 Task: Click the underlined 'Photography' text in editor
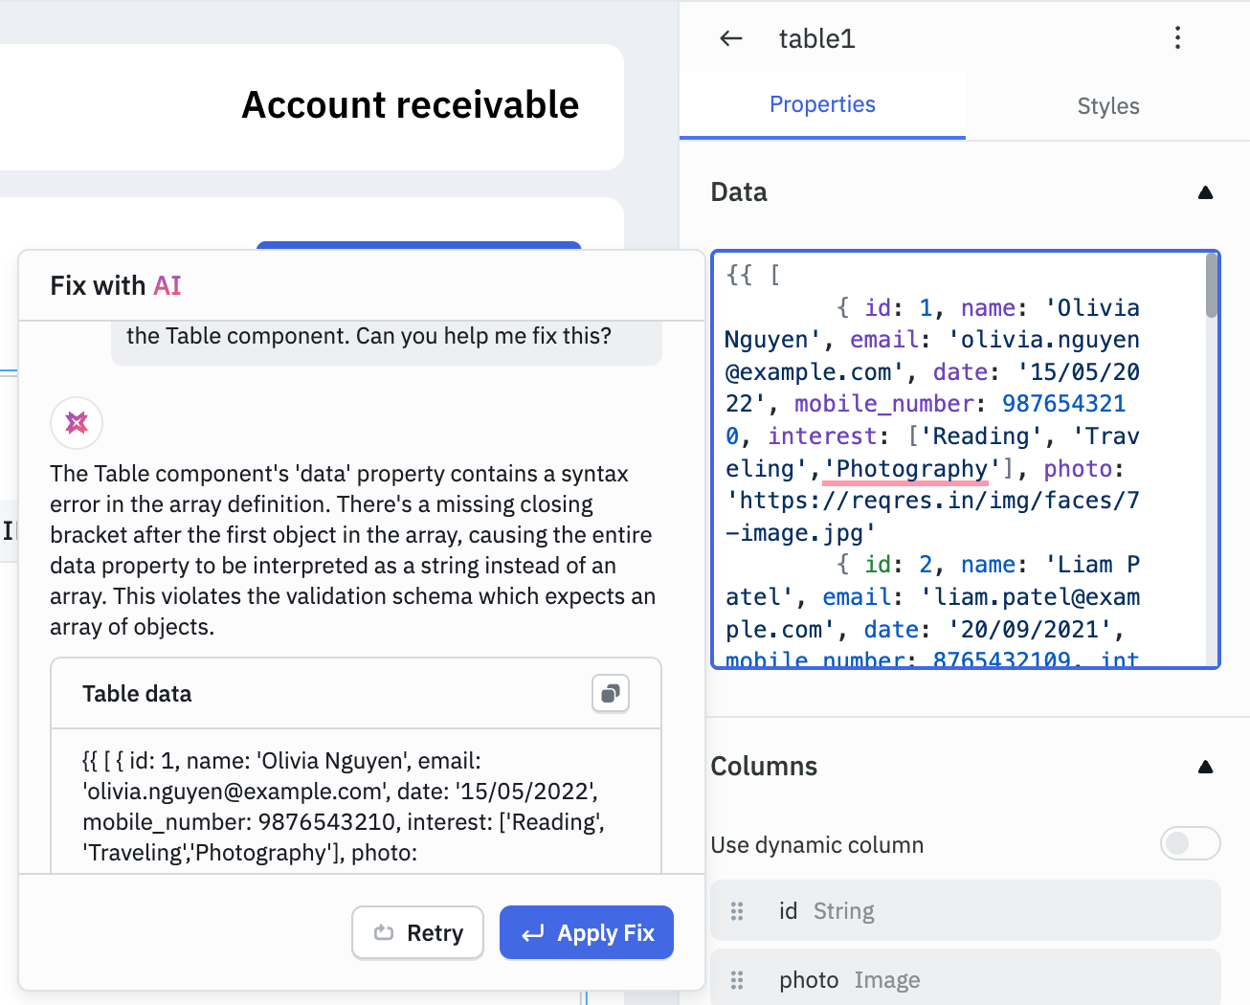(x=905, y=469)
